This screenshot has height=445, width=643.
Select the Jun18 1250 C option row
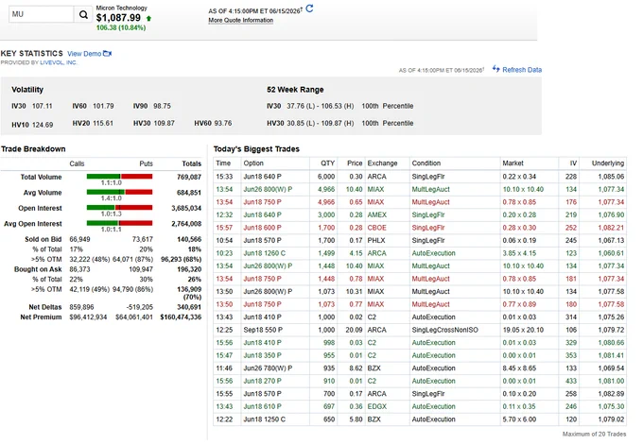coord(420,419)
